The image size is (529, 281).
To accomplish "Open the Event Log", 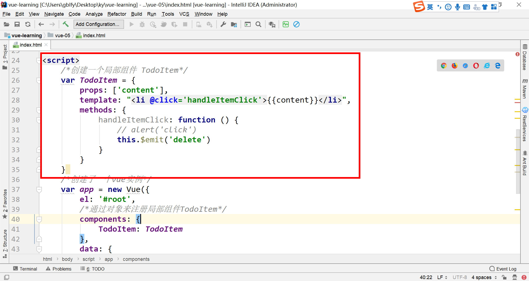I will click(x=503, y=269).
